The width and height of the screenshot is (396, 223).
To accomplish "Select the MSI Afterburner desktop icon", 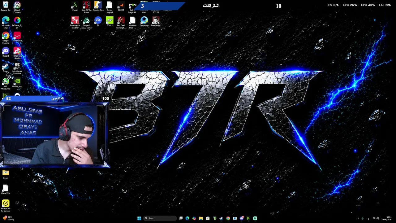I will click(6, 84).
